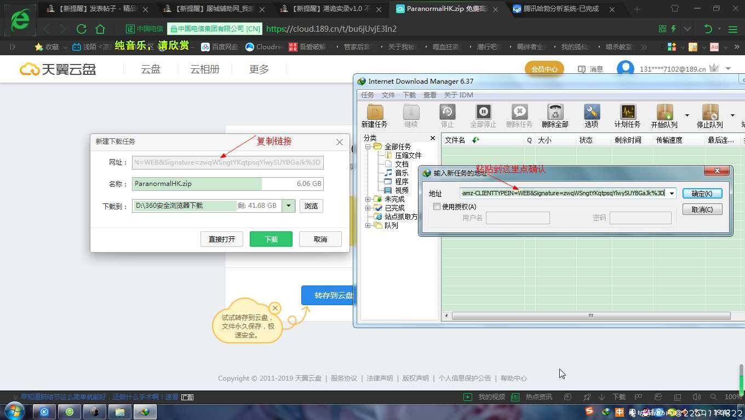Click browser home icon
The image size is (745, 420).
coord(100,29)
